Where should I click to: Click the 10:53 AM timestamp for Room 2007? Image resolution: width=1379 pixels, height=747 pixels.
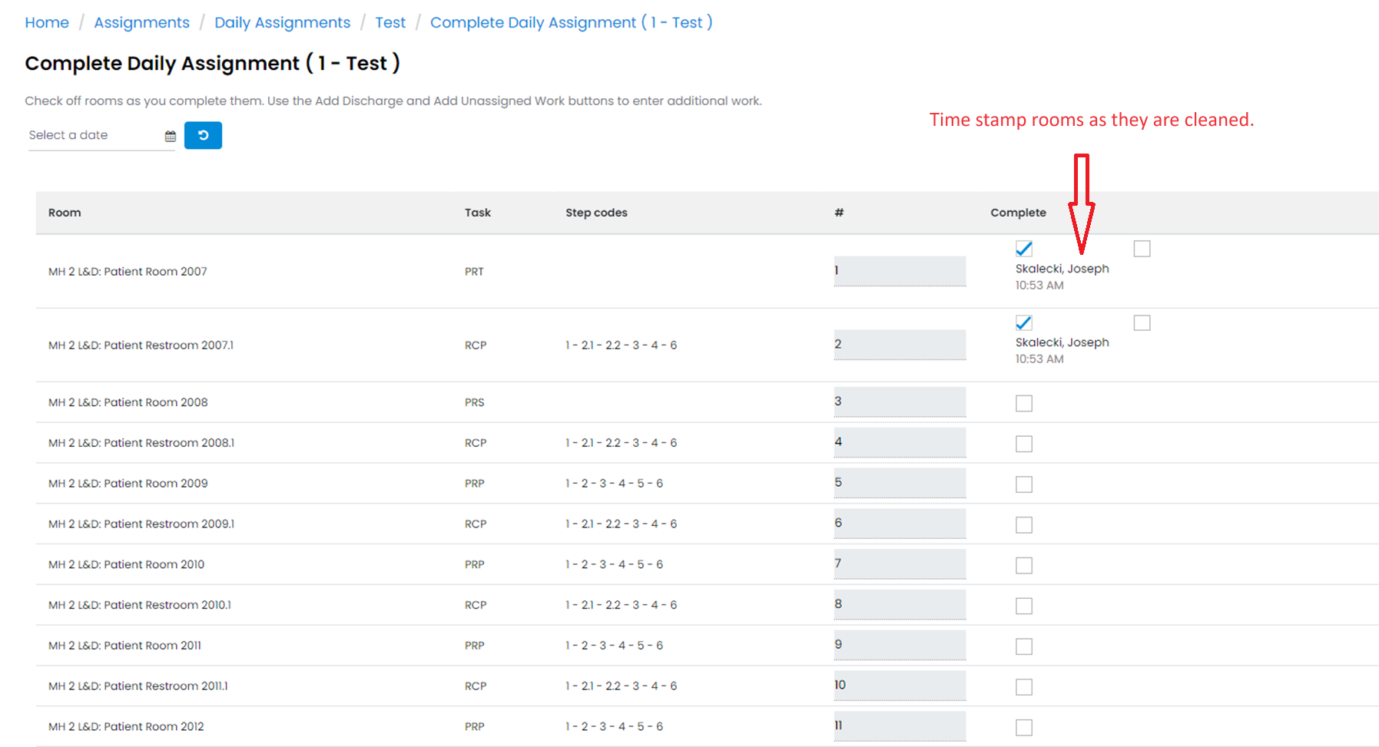tap(1039, 286)
